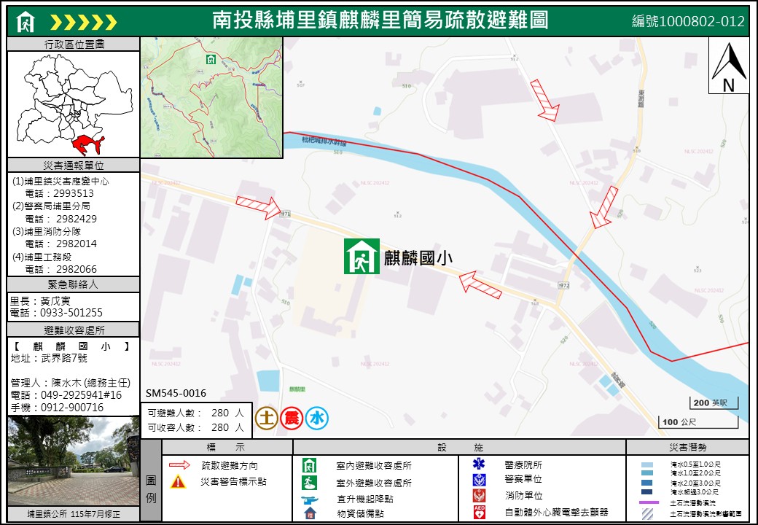The height and width of the screenshot is (525, 758).
Task: Click the 里長:黃戊寅 line
Action: click(x=40, y=300)
